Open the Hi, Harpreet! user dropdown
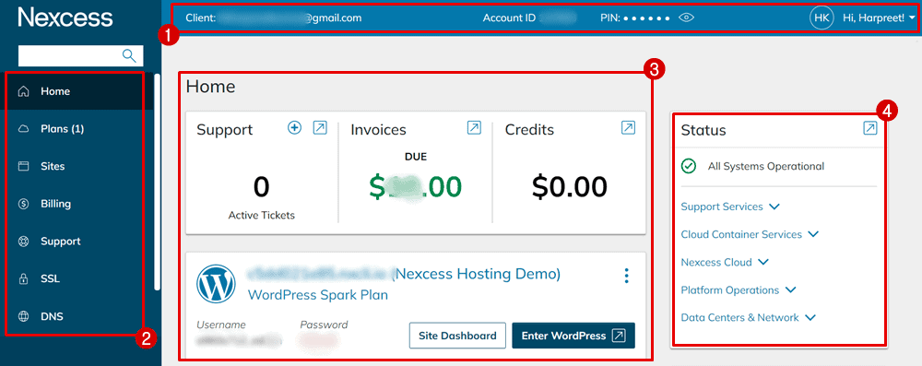Image resolution: width=922 pixels, height=366 pixels. (879, 18)
